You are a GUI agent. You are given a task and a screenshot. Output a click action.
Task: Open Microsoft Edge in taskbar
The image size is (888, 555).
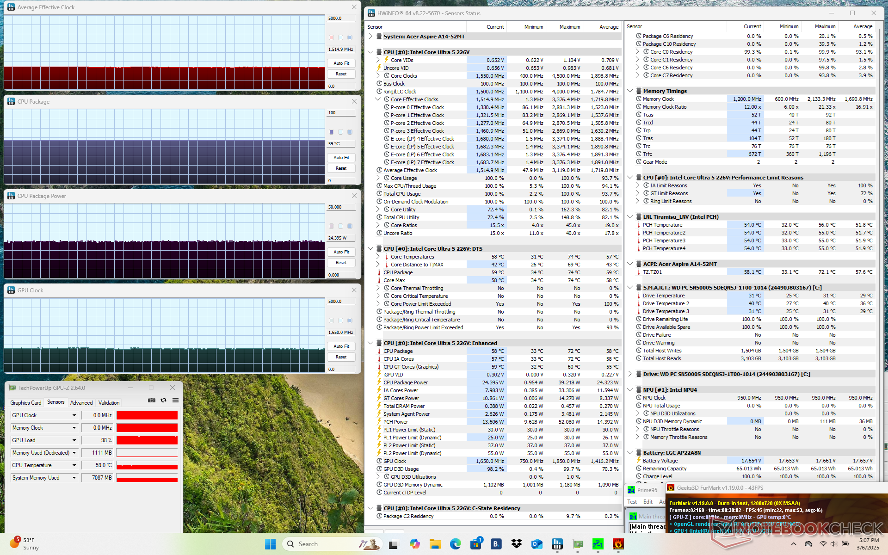[x=456, y=544]
